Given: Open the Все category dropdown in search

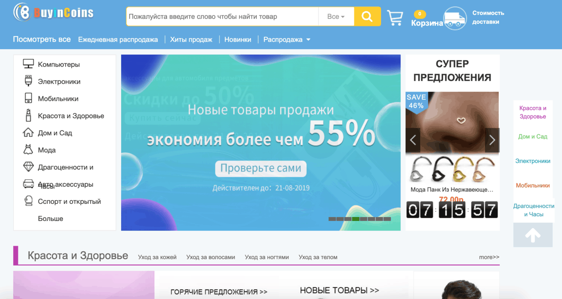Looking at the screenshot, I should (x=336, y=17).
